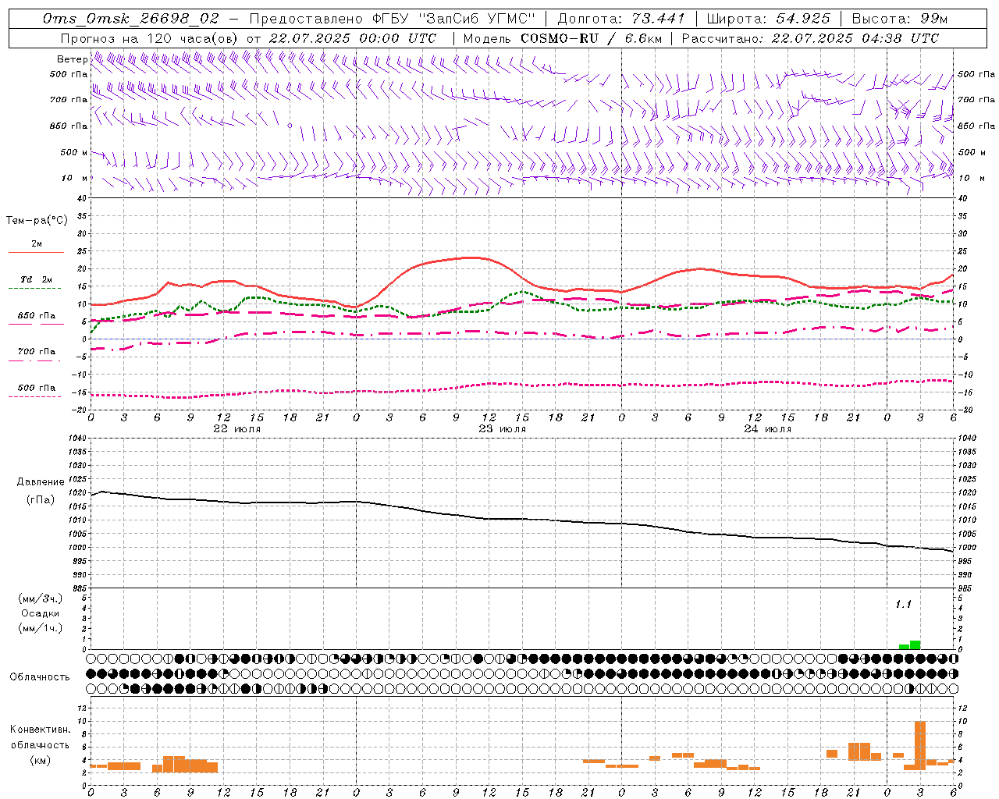
Task: Click the solid red line sample under 2м
Action: [36, 252]
